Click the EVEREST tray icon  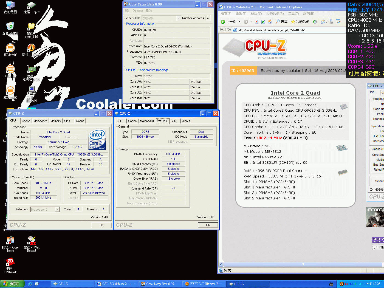pos(342,284)
